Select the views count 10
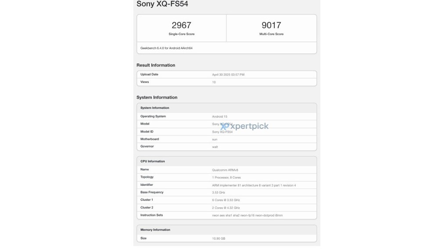This screenshot has width=439, height=249. (214, 83)
